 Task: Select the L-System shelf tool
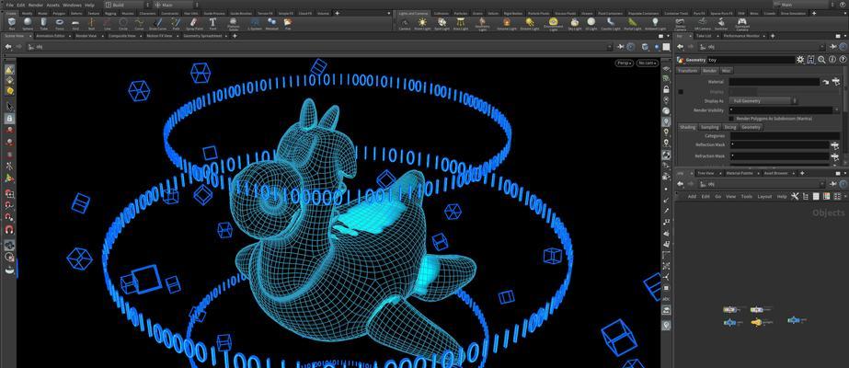[255, 23]
